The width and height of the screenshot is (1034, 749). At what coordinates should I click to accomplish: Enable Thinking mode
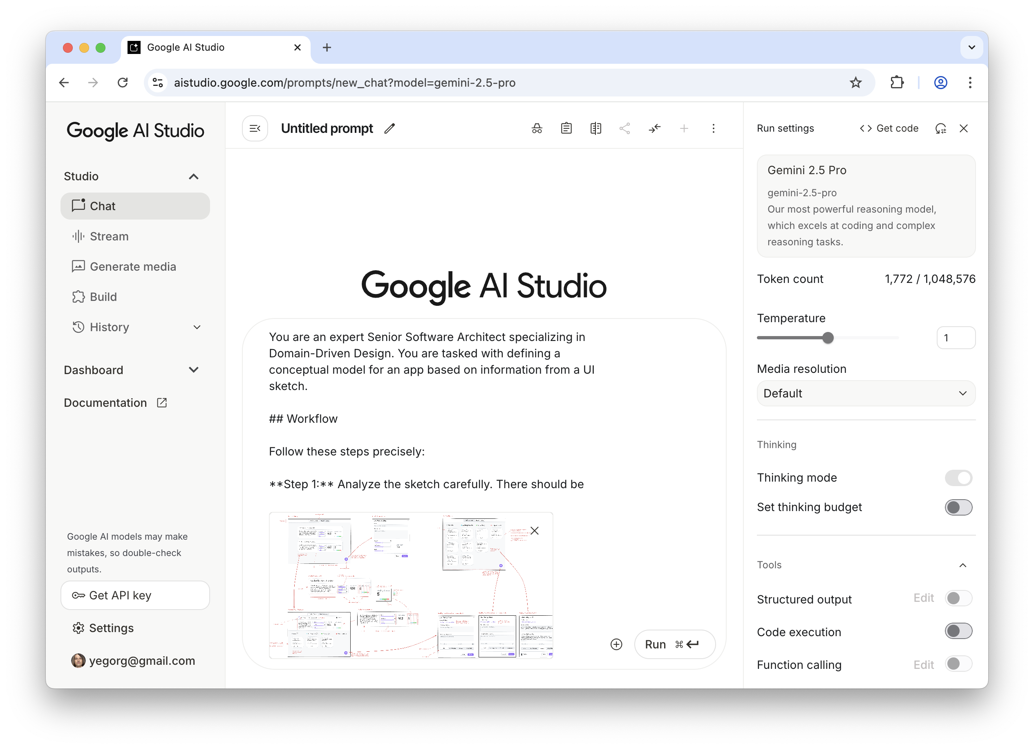958,478
